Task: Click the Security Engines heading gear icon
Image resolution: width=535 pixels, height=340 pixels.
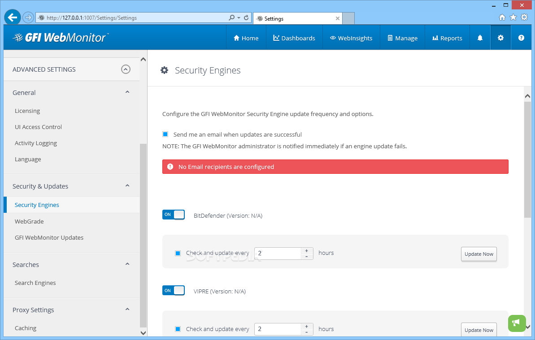Action: pos(165,70)
